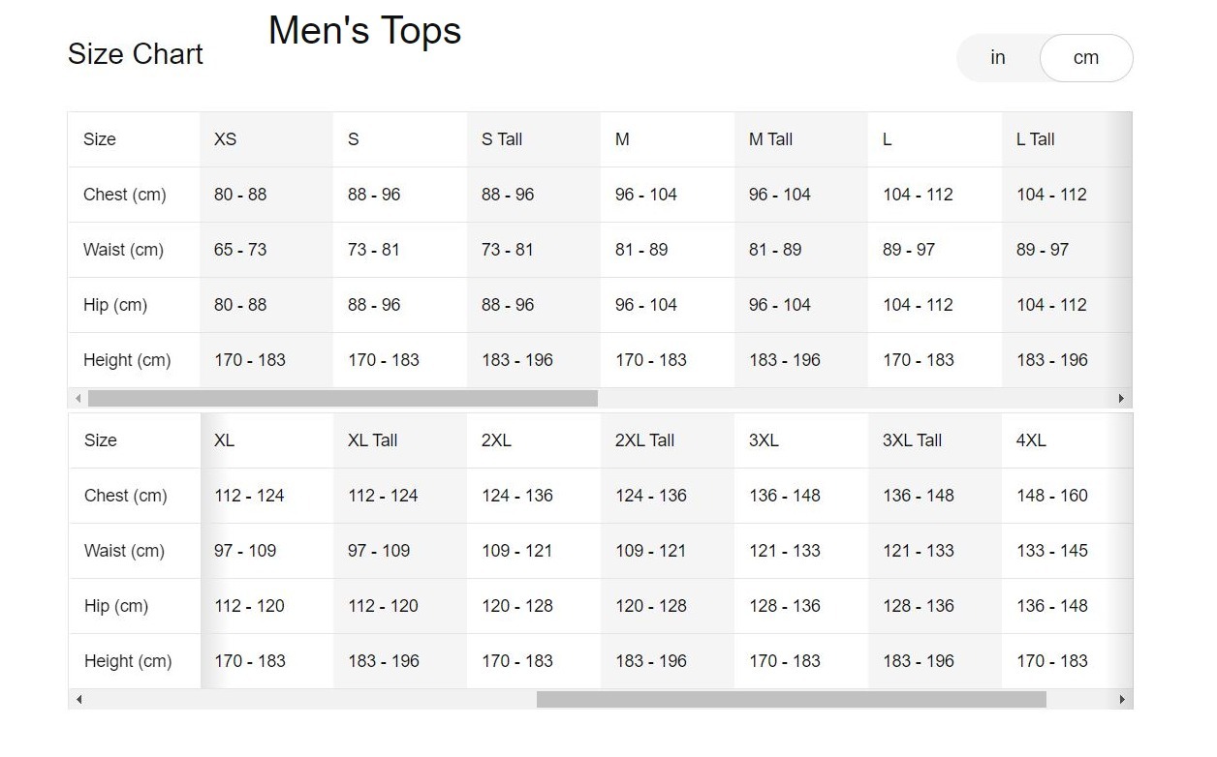Click the bottom table's right scroll arrow
Screen dimensions: 1217x757
pos(1121,699)
